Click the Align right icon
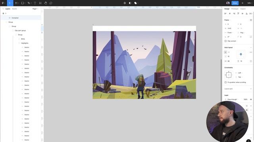The width and height of the screenshot is (254, 142). 234,13
